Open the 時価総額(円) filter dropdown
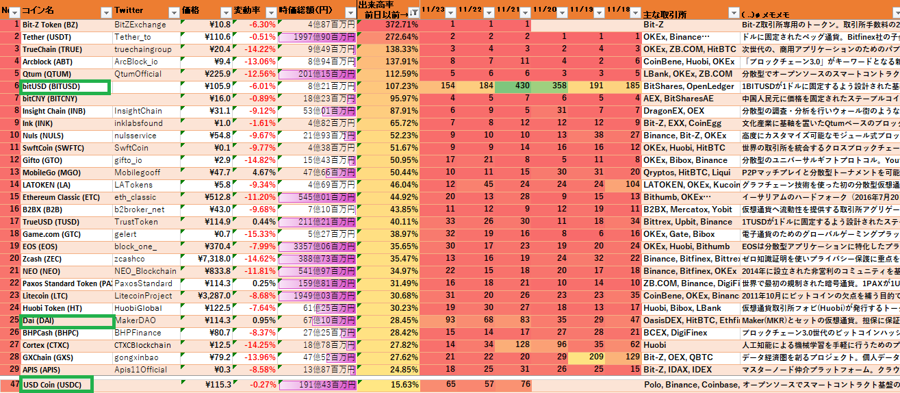 click(x=350, y=12)
